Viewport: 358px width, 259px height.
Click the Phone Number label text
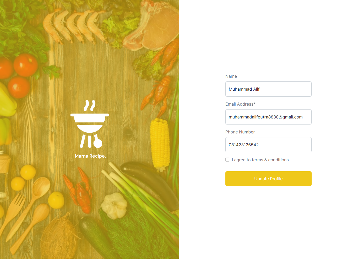240,132
